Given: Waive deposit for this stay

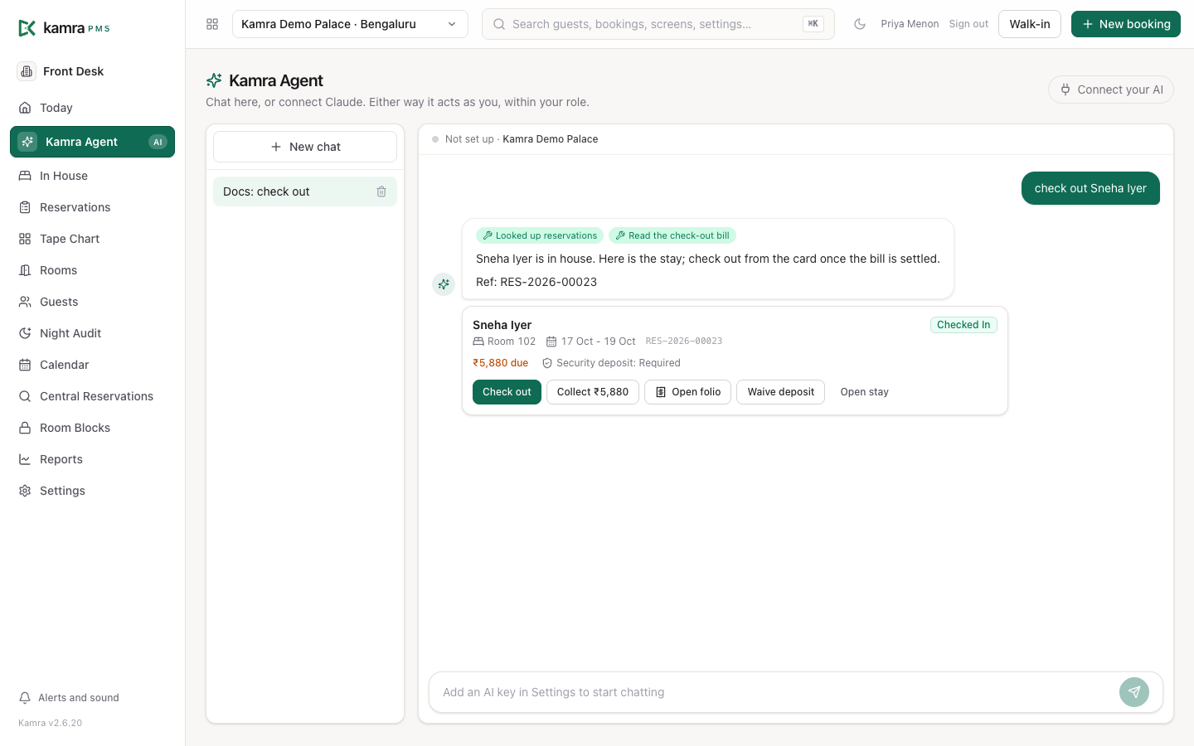Looking at the screenshot, I should coord(780,392).
